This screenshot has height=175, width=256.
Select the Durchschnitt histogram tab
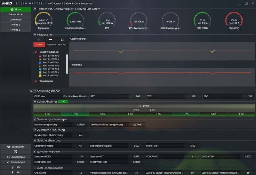coord(63,44)
